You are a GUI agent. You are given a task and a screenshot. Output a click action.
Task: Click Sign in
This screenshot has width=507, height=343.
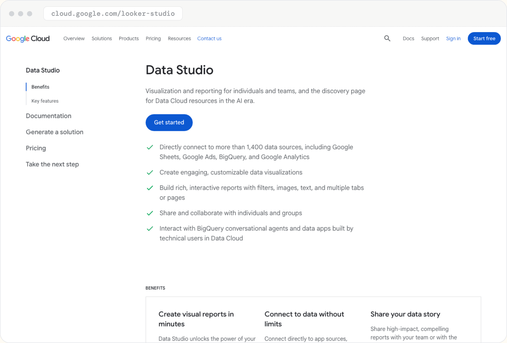click(453, 38)
